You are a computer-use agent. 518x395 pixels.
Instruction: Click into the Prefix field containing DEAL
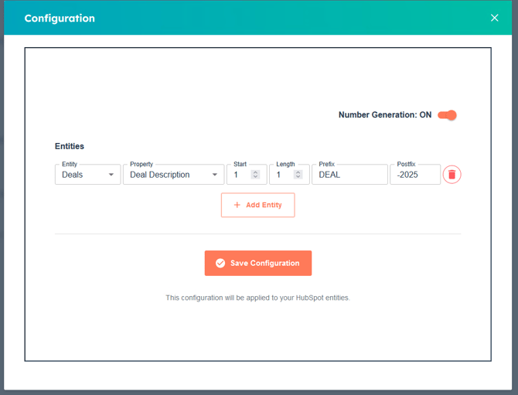tap(349, 175)
